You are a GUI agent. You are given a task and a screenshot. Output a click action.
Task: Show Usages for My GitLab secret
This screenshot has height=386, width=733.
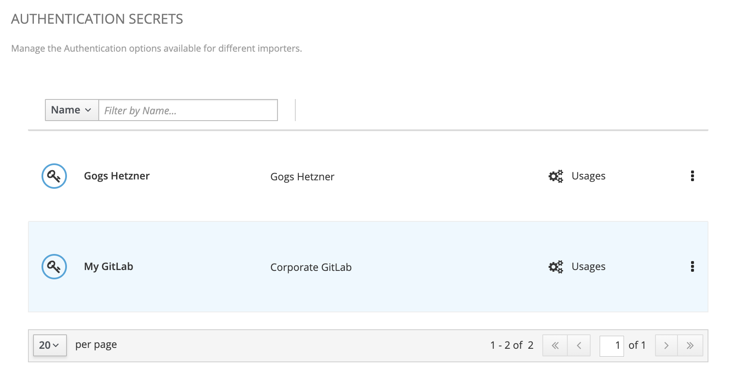(x=588, y=267)
